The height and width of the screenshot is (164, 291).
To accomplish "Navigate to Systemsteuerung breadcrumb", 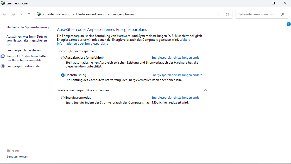I will (58, 14).
